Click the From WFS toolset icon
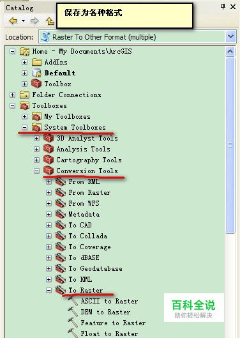Image resolution: width=240 pixels, height=338 pixels. pyautogui.click(x=61, y=203)
